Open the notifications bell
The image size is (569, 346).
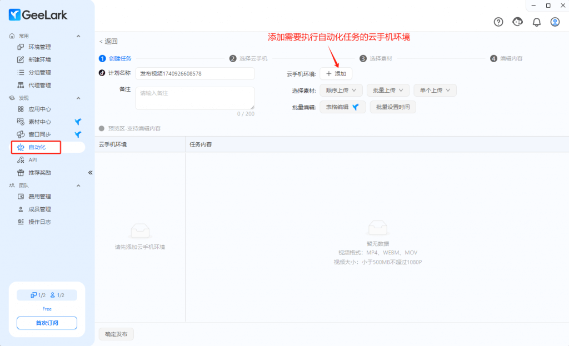[537, 22]
